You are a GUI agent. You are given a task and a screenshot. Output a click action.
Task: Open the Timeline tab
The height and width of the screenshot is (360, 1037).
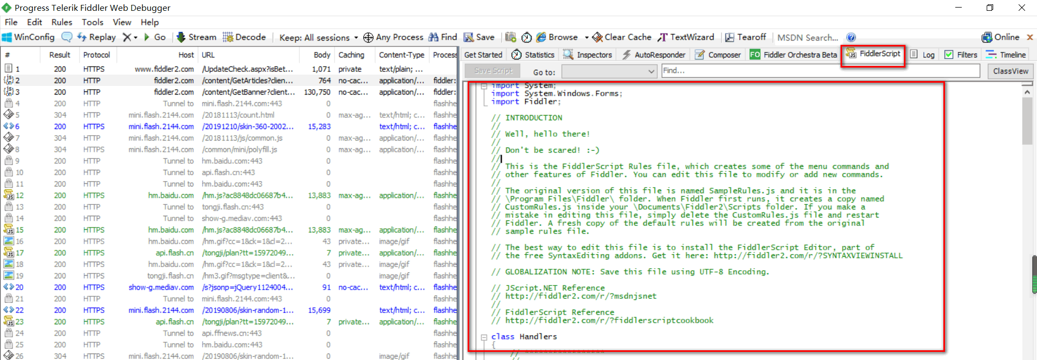(x=1006, y=55)
